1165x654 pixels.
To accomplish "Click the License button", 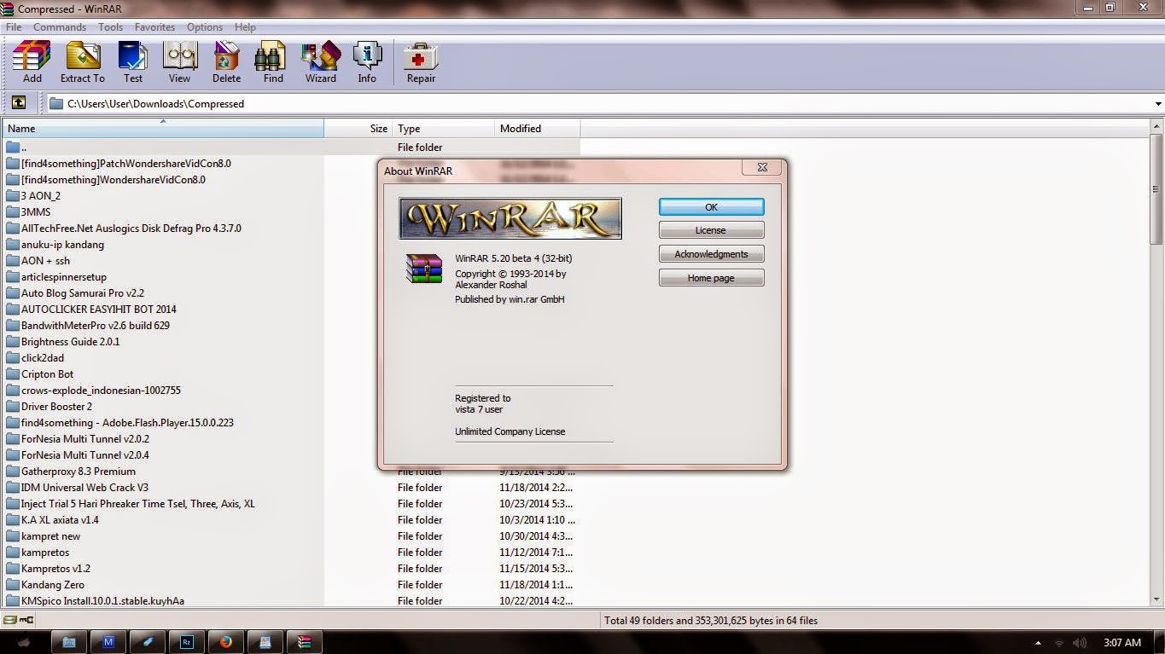I will 711,230.
